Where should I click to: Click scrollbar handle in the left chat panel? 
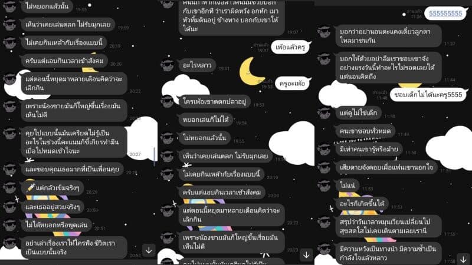[x=155, y=157]
